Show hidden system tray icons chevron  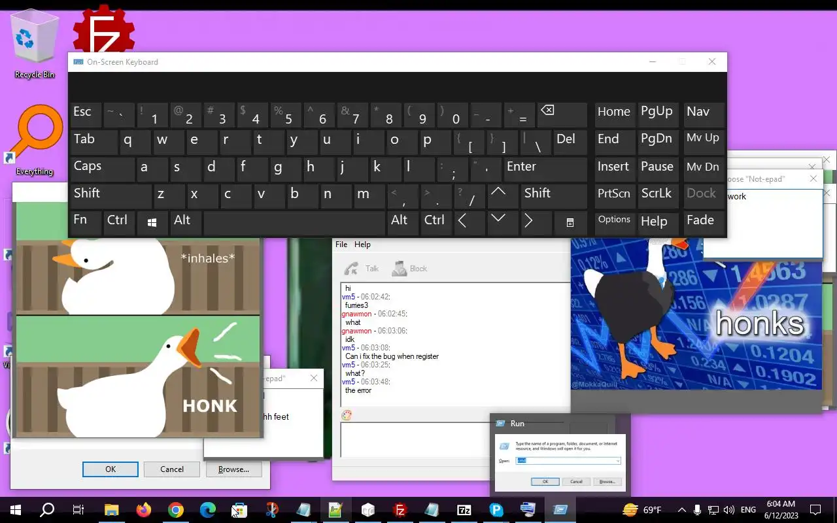click(681, 510)
